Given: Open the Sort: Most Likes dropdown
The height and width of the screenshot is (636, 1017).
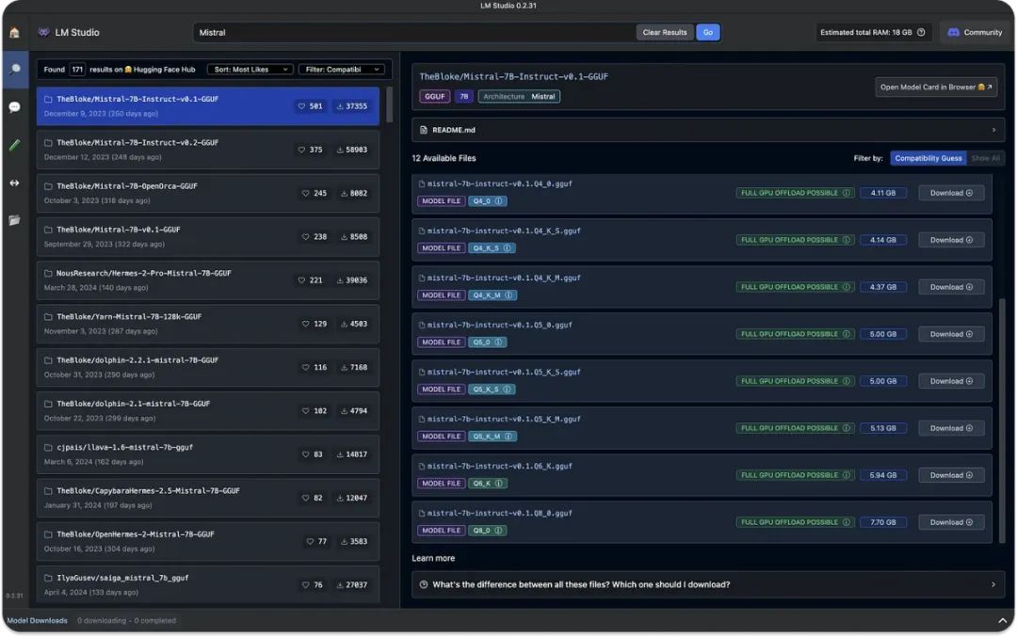Looking at the screenshot, I should click(x=250, y=70).
